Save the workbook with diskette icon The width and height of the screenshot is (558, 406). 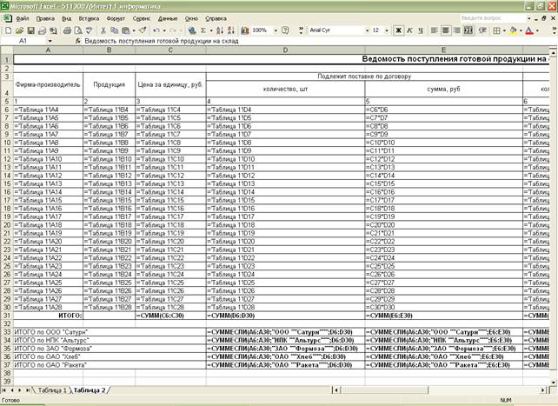[x=29, y=30]
